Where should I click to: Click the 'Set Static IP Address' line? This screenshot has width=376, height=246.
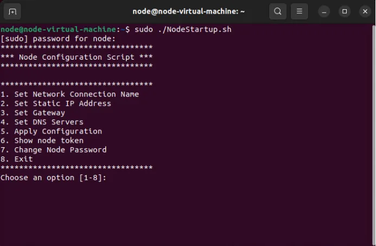click(x=56, y=103)
